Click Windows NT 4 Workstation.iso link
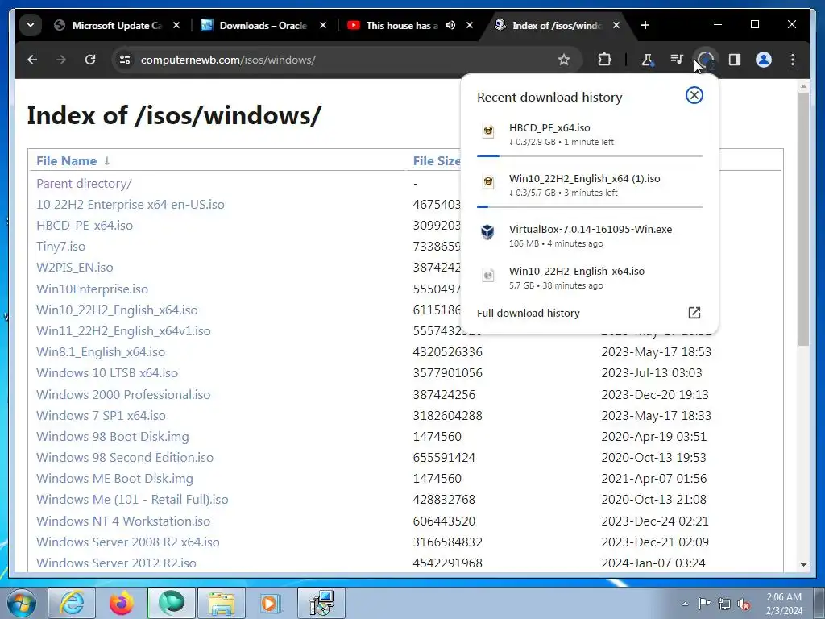The height and width of the screenshot is (619, 825). 123,521
